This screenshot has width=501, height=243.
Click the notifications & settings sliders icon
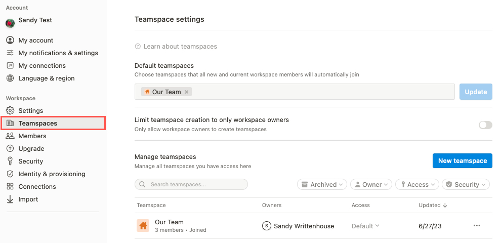tap(10, 53)
